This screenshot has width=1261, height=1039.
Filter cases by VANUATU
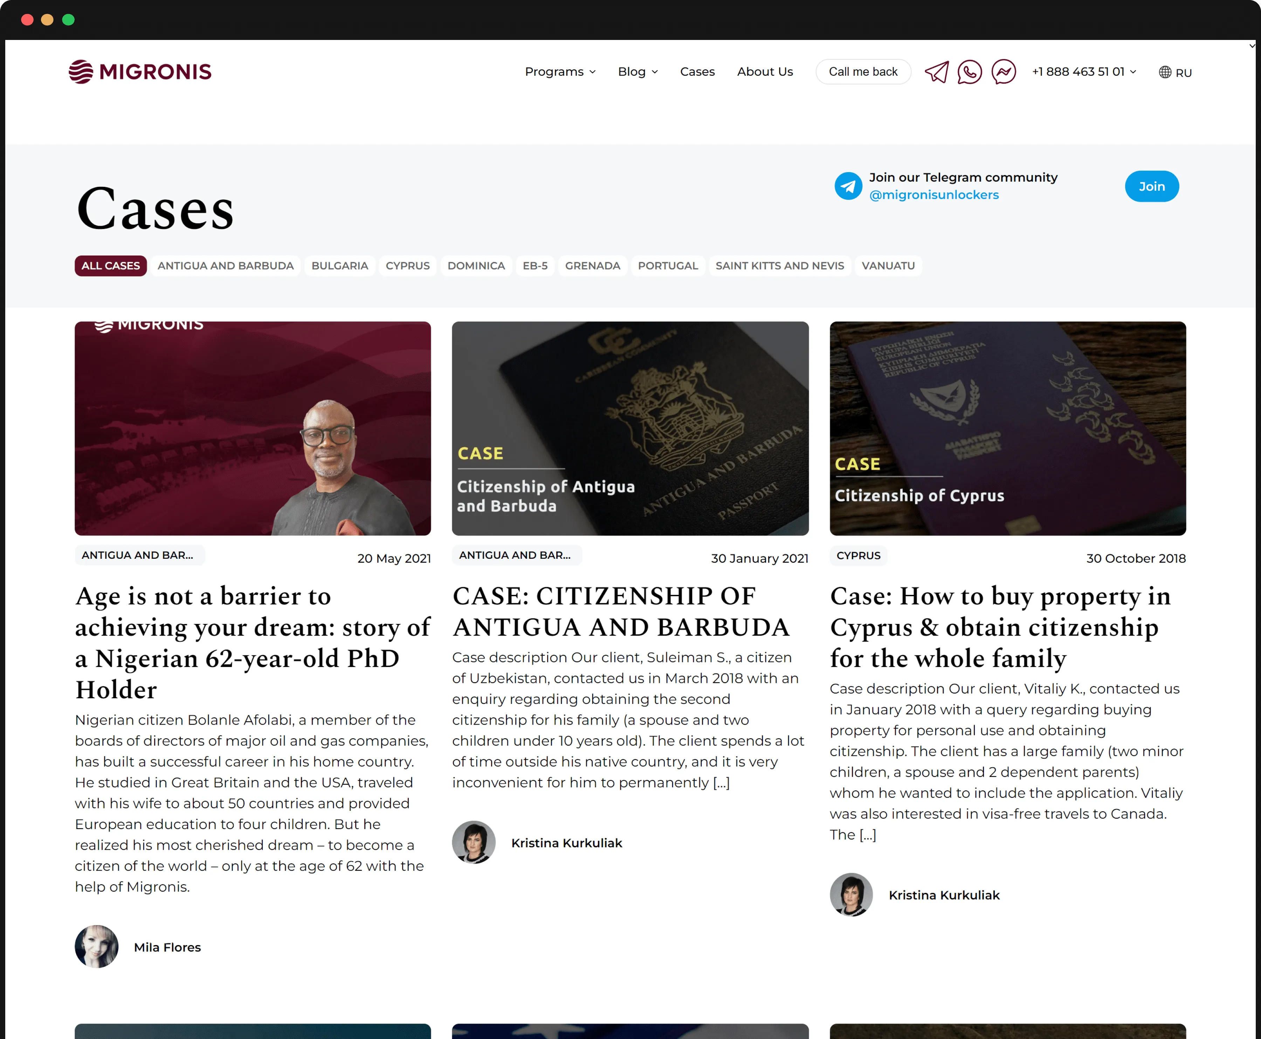coord(888,266)
